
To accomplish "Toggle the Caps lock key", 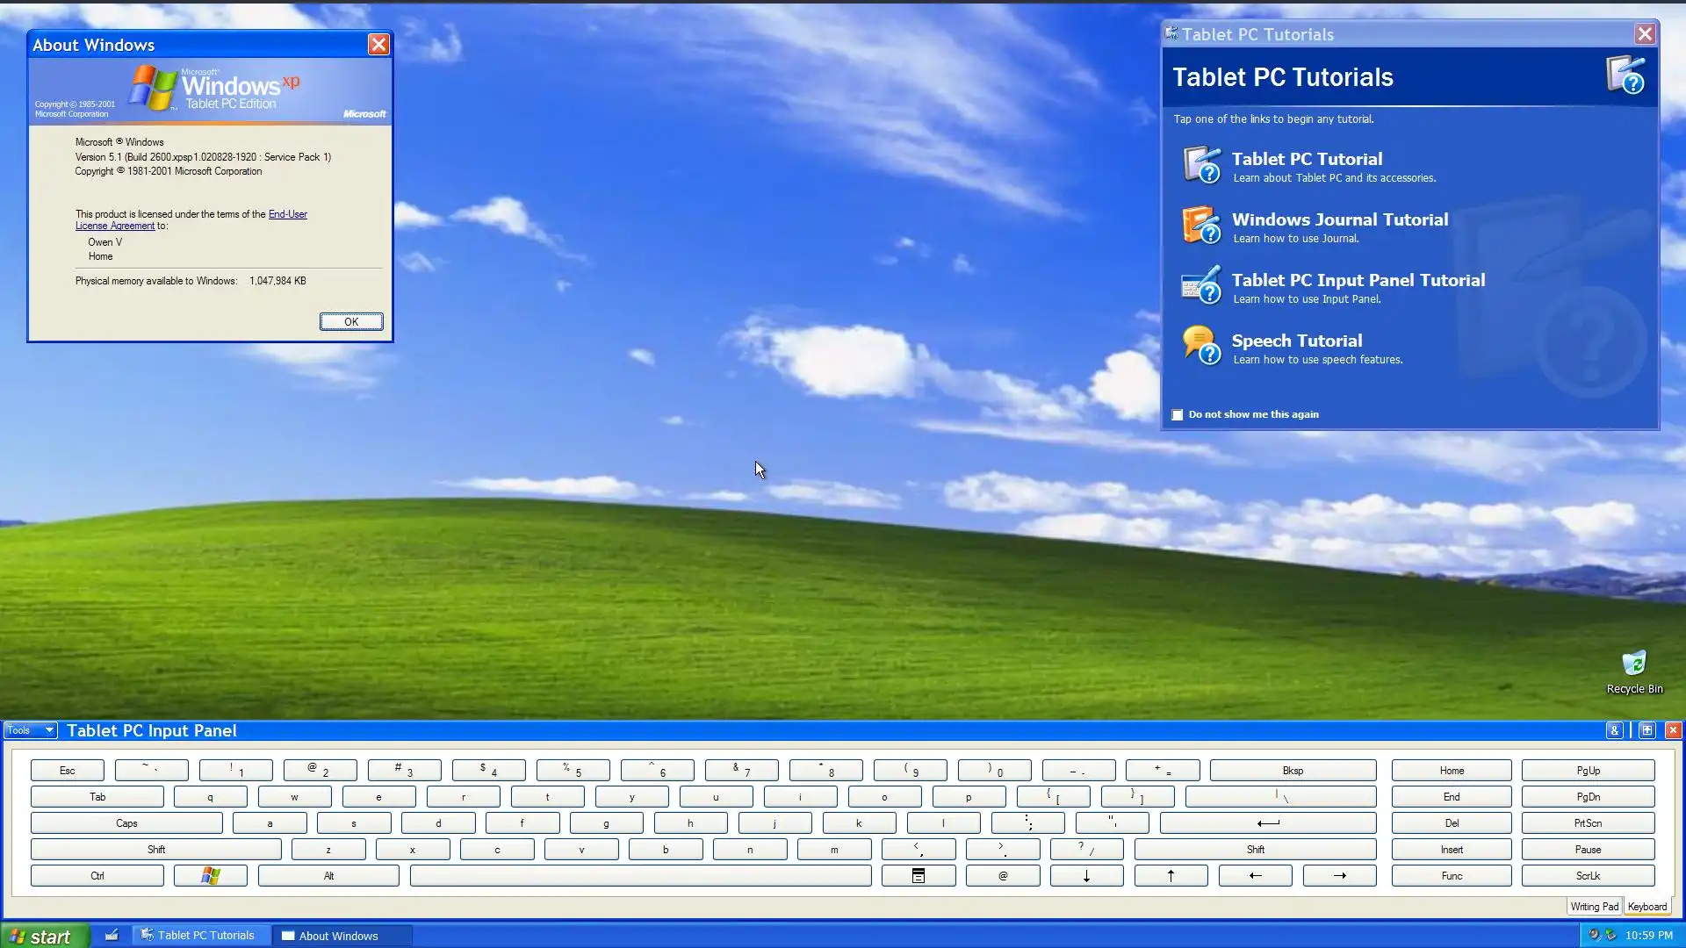I will tap(126, 823).
